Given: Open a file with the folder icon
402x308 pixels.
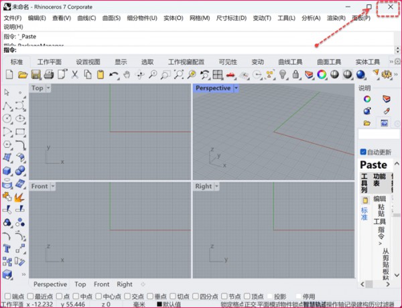Looking at the screenshot, I should (x=23, y=74).
